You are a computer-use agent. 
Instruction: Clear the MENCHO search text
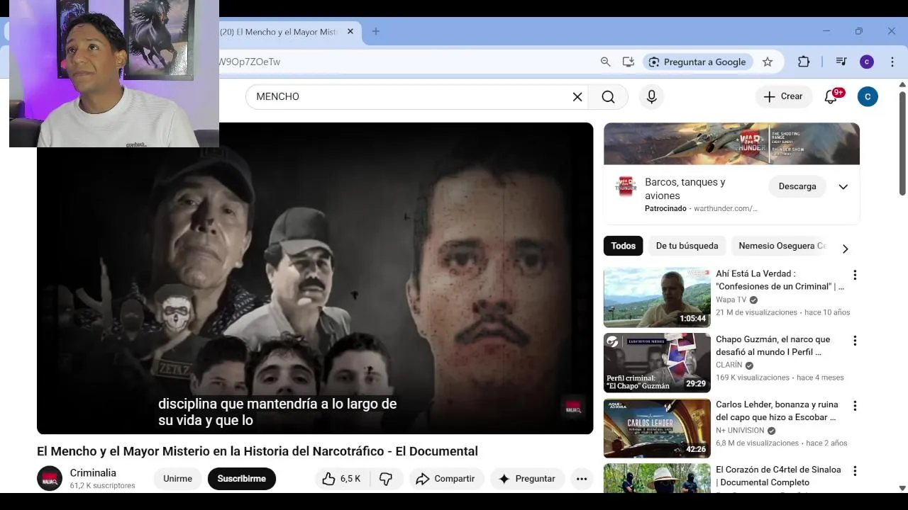[577, 97]
